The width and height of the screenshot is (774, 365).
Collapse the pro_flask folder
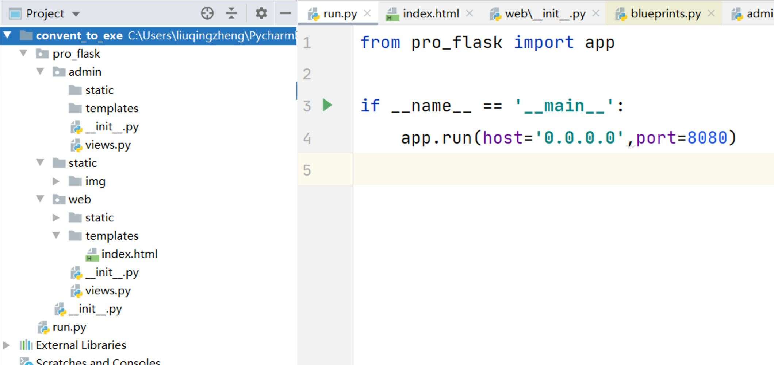pos(24,54)
